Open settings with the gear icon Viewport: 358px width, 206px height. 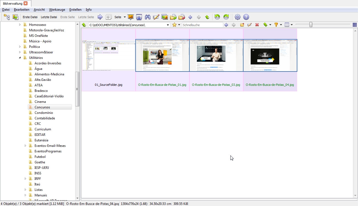[x=237, y=17]
